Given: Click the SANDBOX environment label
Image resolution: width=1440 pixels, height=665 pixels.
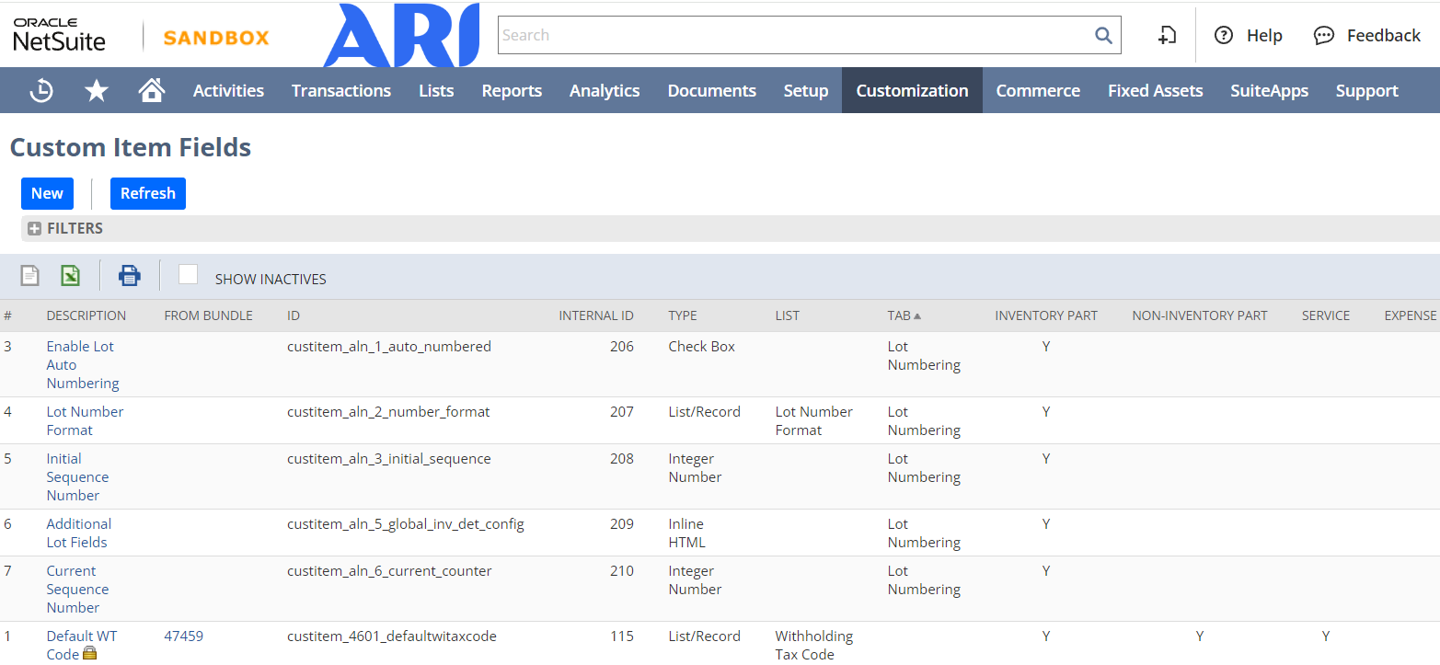Looking at the screenshot, I should pyautogui.click(x=216, y=38).
